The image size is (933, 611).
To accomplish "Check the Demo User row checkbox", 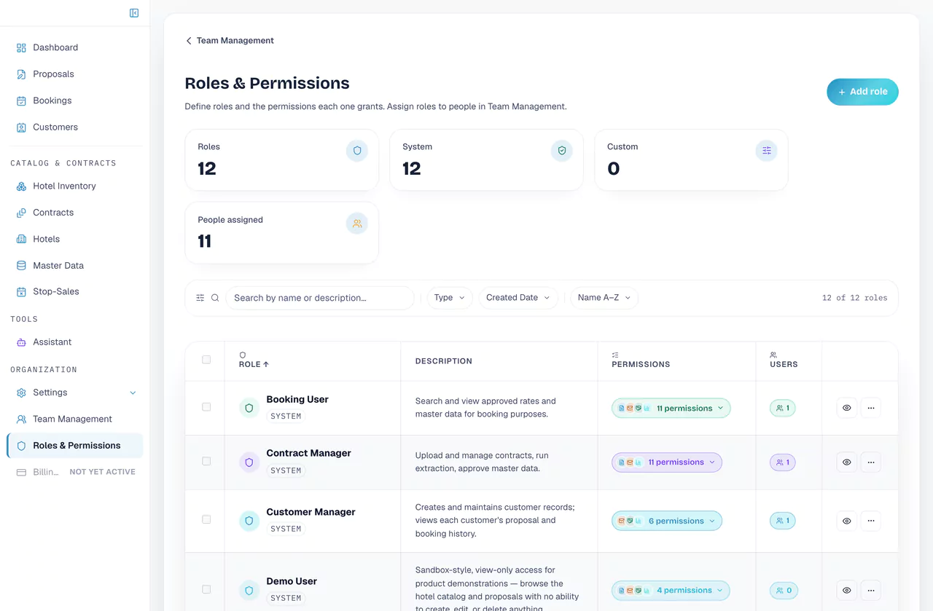I will (206, 589).
